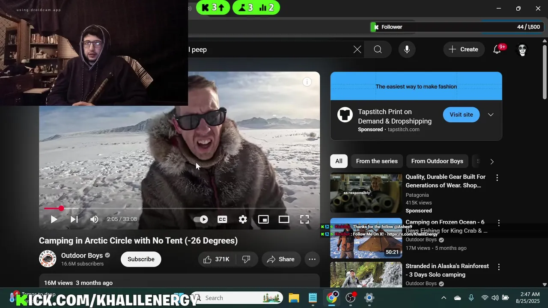Skip to the next video
Viewport: 548px width, 308px height.
[74, 219]
